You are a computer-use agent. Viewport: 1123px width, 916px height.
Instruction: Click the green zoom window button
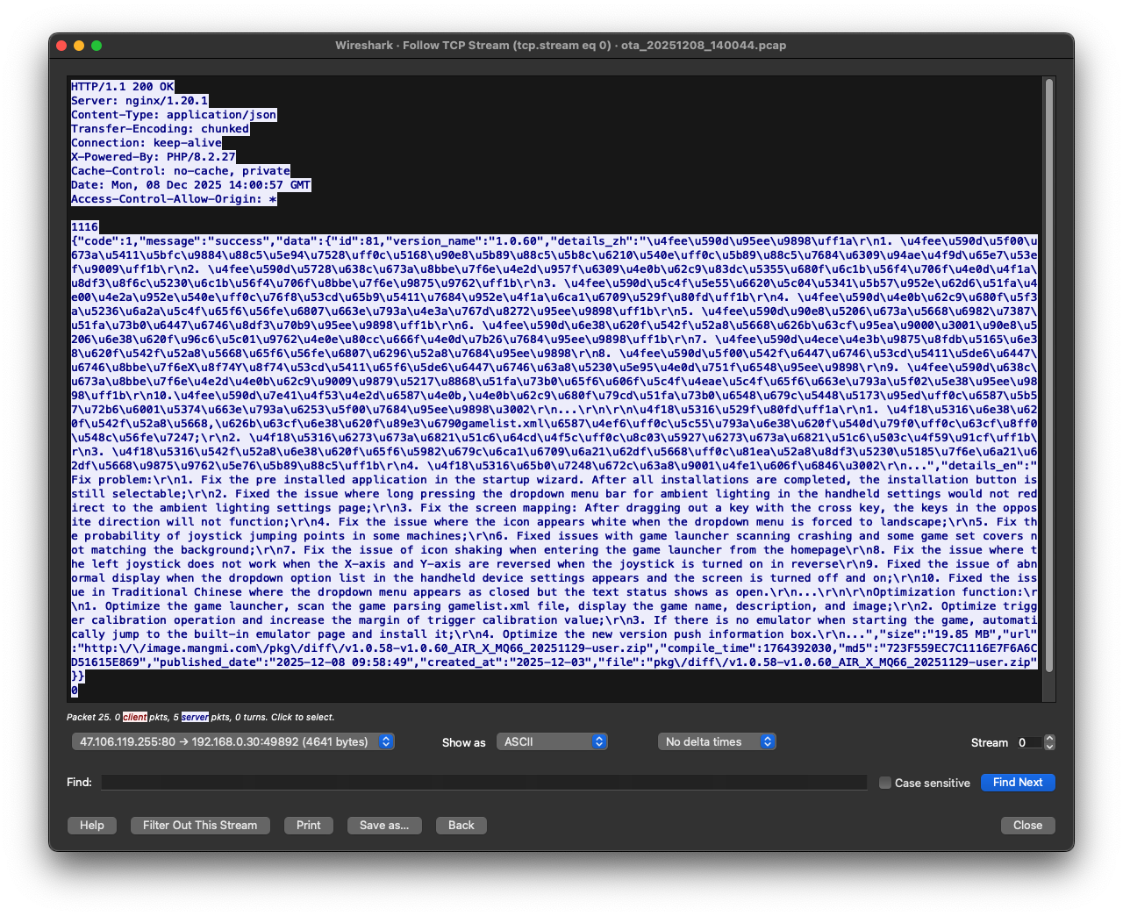pyautogui.click(x=97, y=46)
